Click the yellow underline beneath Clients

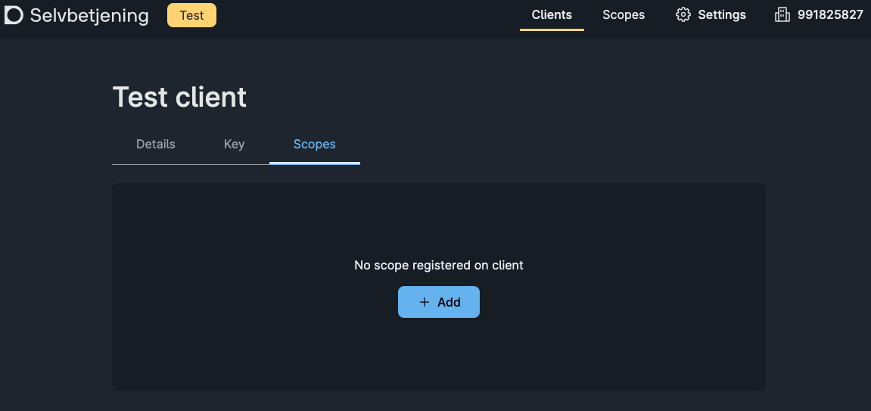(552, 30)
